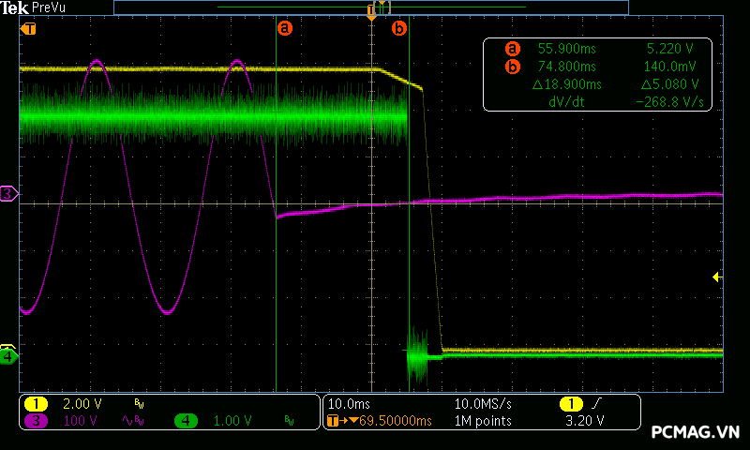750x450 pixels.
Task: Click the trigger level 3.20 V readout
Action: click(584, 421)
